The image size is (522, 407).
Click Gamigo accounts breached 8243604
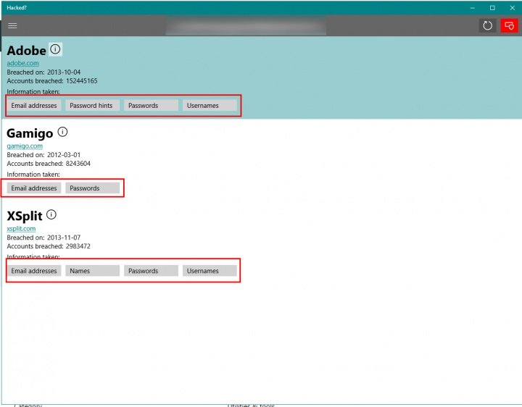[x=78, y=163]
